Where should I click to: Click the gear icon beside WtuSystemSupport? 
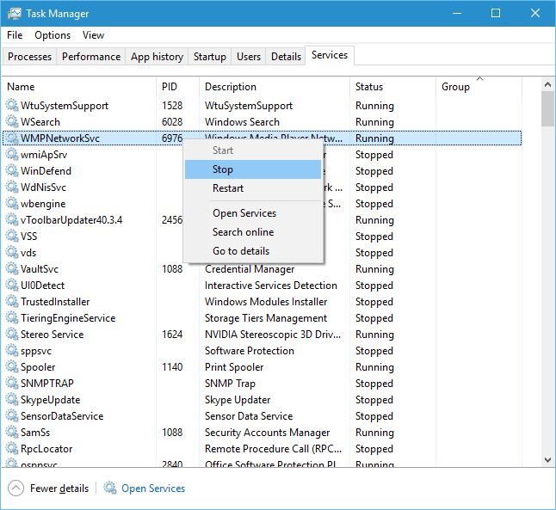tap(12, 105)
